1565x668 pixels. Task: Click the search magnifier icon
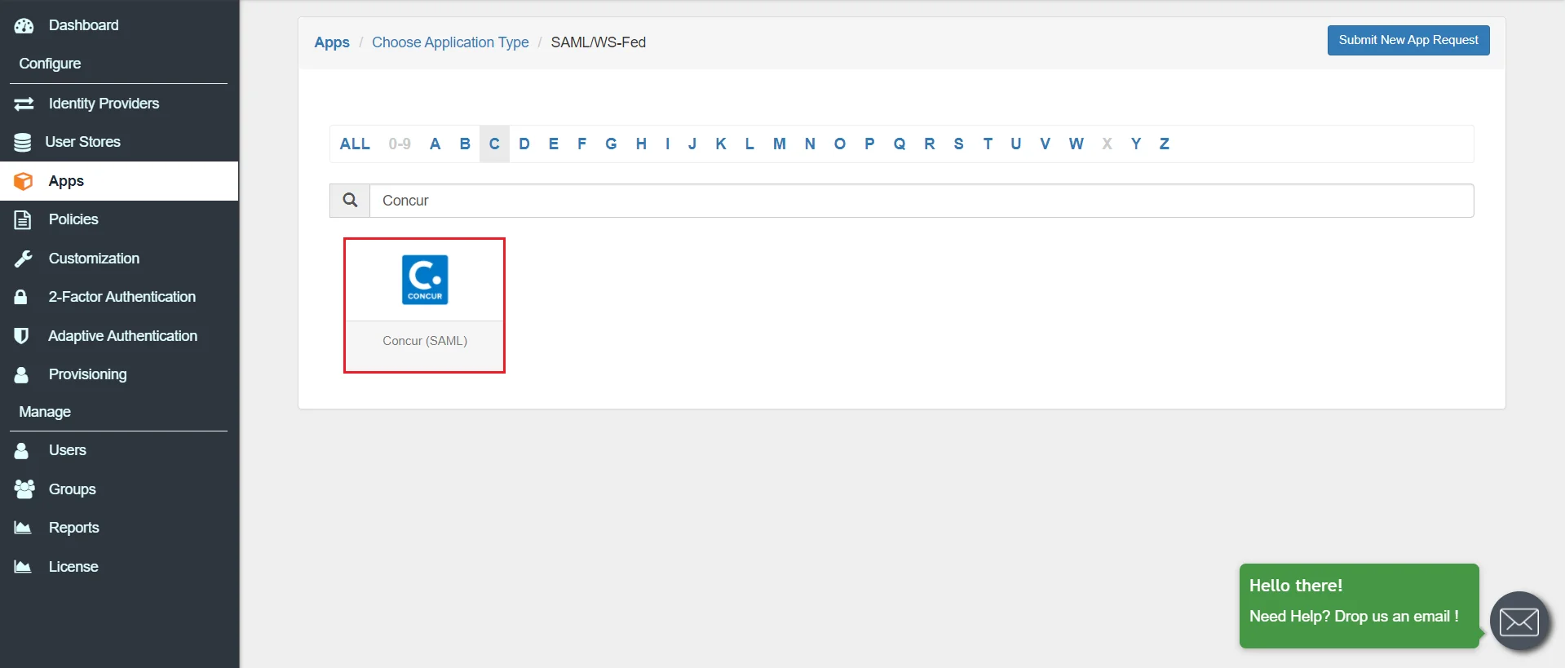coord(350,200)
